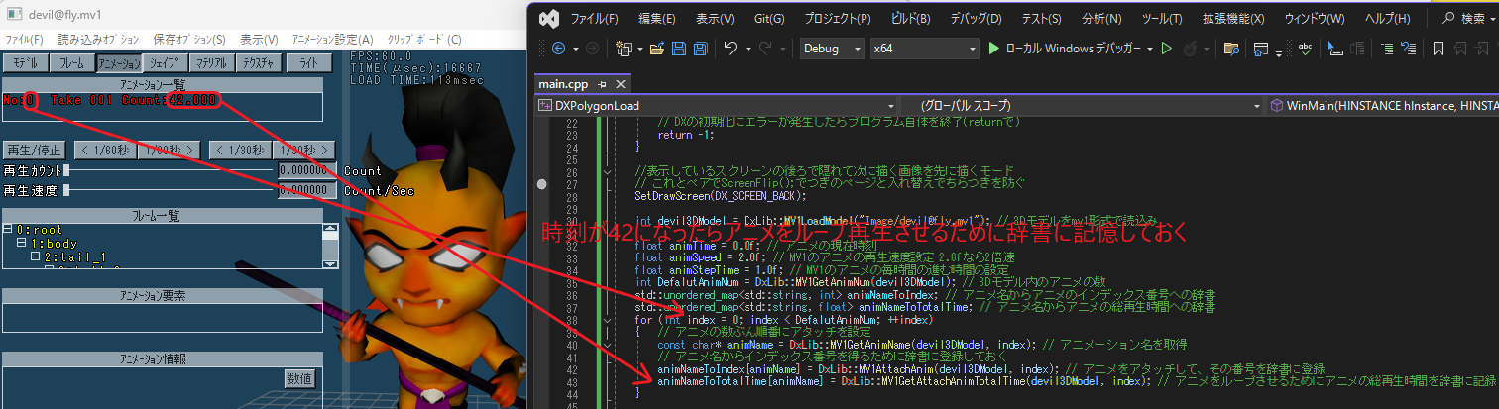The height and width of the screenshot is (409, 1499).
Task: Click the 再生カウント value field
Action: tap(307, 170)
